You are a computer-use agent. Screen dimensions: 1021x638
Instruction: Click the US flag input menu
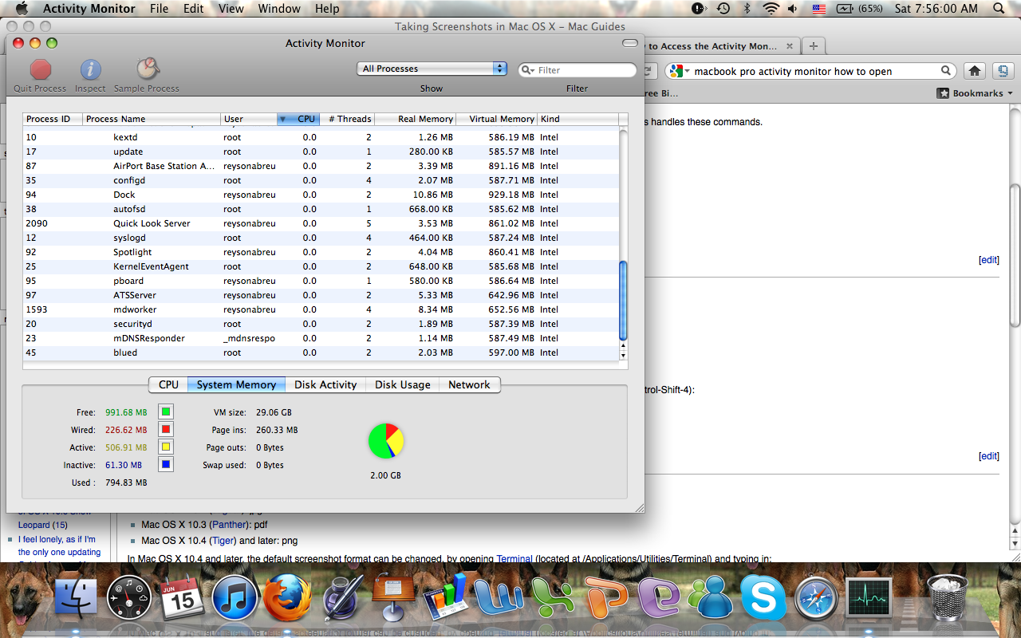click(819, 9)
